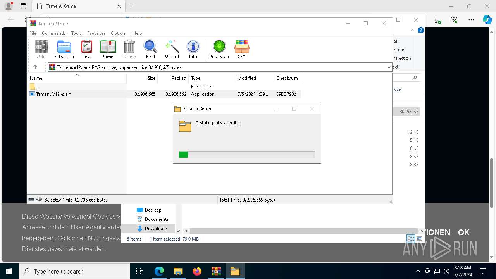Click the packed size 82,906,592
496x279 pixels.
176,94
